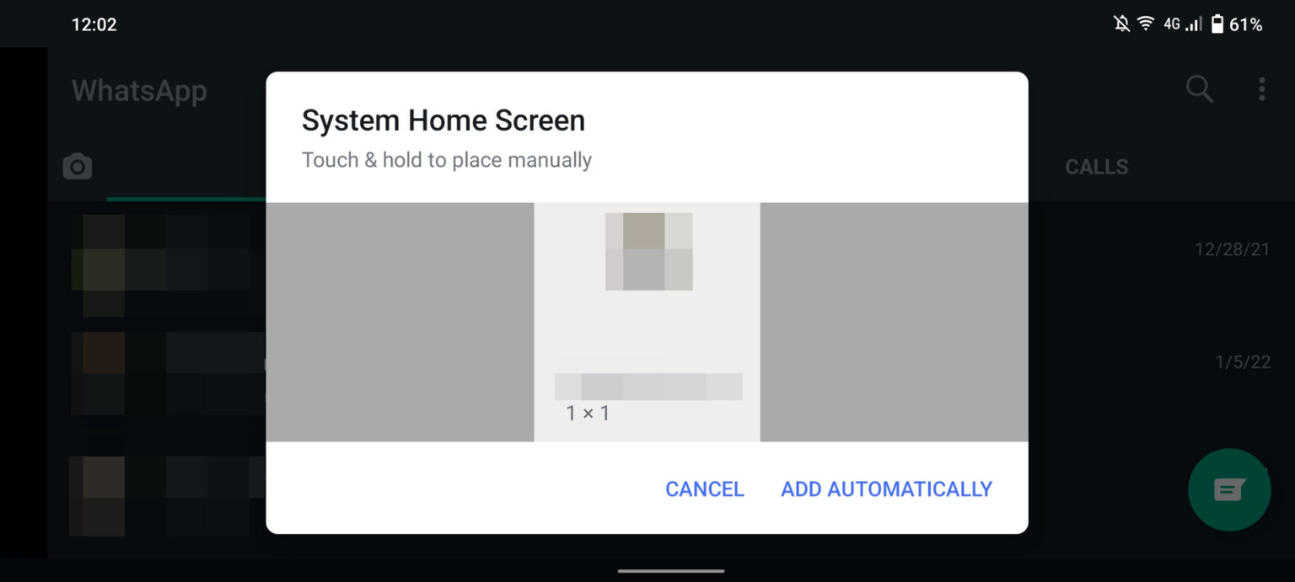Viewport: 1295px width, 582px height.
Task: Tap the WhatsApp title text
Action: tap(139, 90)
